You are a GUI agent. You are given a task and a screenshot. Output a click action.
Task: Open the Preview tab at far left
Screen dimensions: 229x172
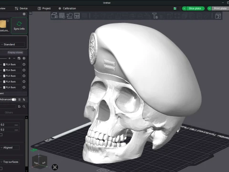(x=3, y=9)
